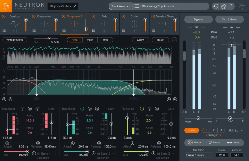Toggle the Limiter on or off
Image resolution: width=249 pixels, height=161 pixels.
(192, 130)
